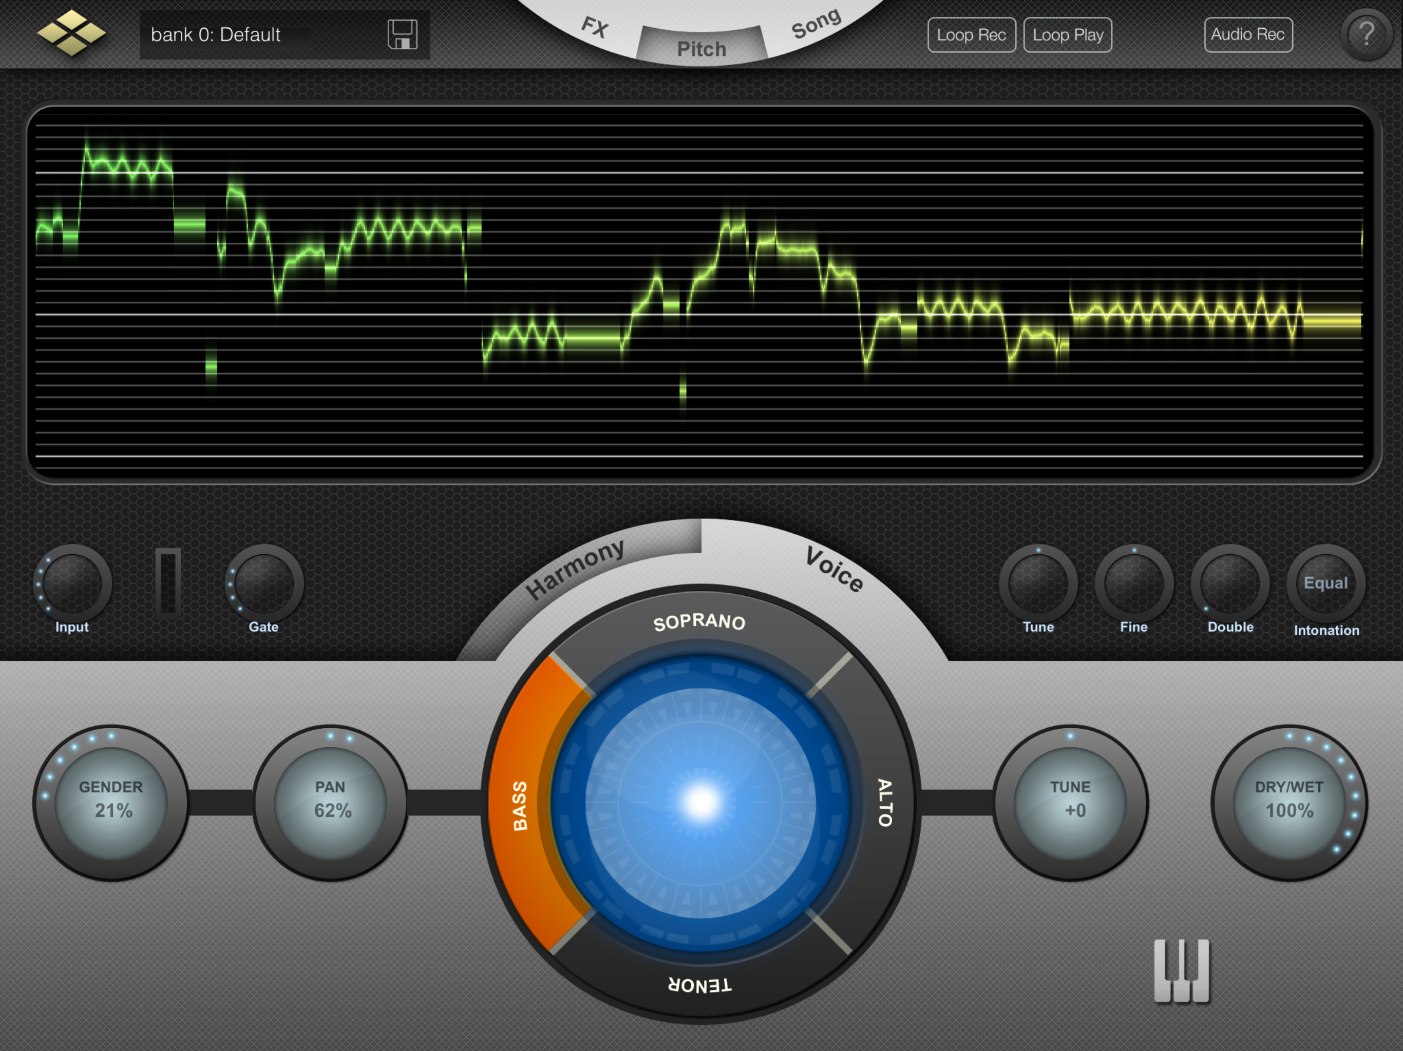This screenshot has width=1403, height=1051.
Task: Click the Fine tuning knob
Action: [1133, 583]
